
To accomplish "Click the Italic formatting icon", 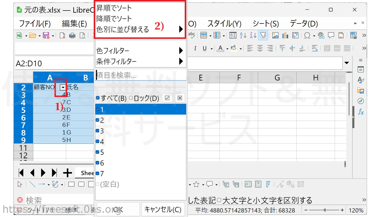I will pos(195,48).
